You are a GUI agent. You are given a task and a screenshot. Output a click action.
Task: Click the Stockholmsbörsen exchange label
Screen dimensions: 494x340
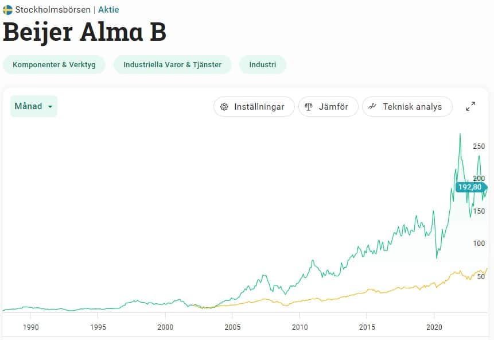(53, 10)
